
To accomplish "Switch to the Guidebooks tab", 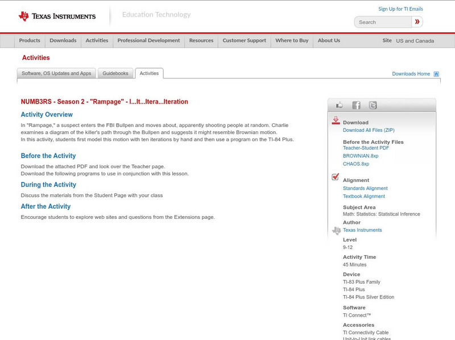I will click(115, 73).
